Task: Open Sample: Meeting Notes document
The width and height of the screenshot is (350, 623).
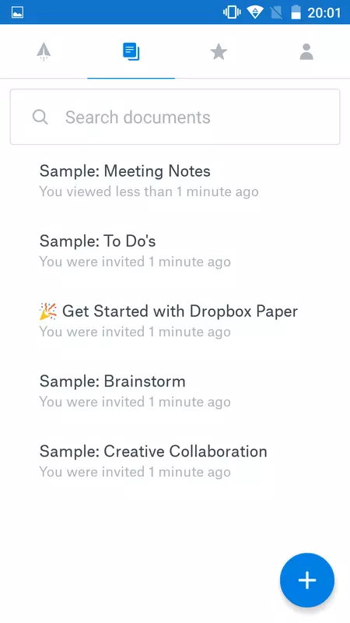Action: (x=175, y=181)
